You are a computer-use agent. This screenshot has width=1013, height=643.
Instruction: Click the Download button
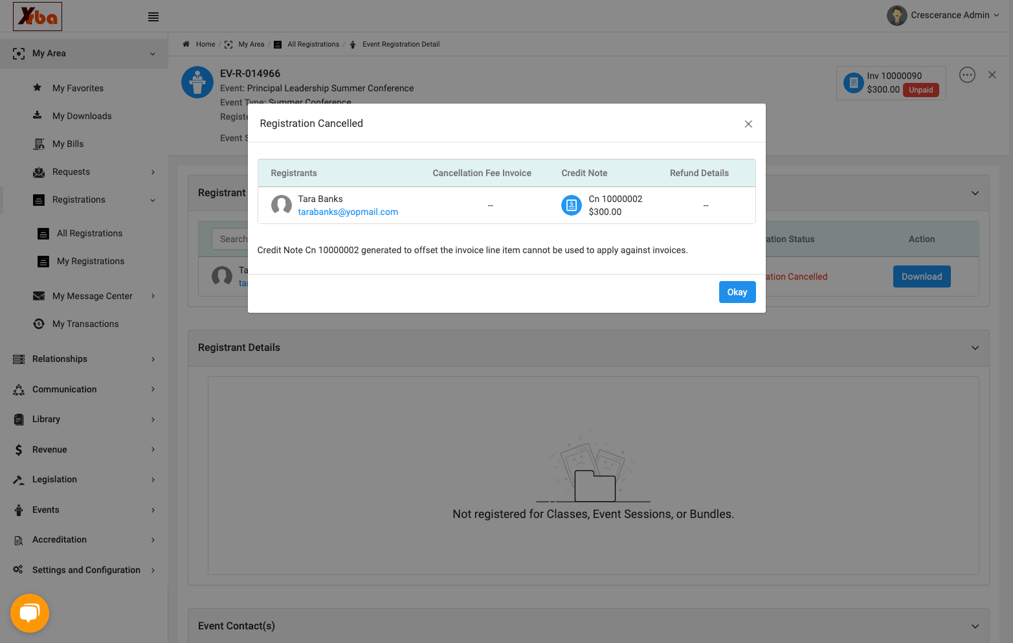pyautogui.click(x=922, y=276)
